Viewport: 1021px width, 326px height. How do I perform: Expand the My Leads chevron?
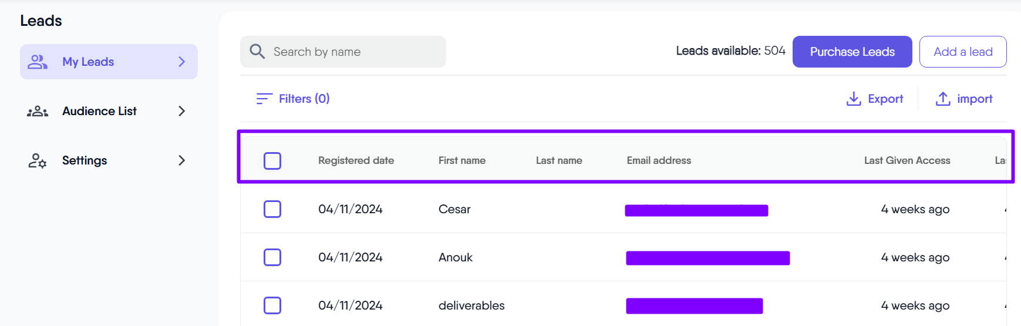(x=181, y=62)
